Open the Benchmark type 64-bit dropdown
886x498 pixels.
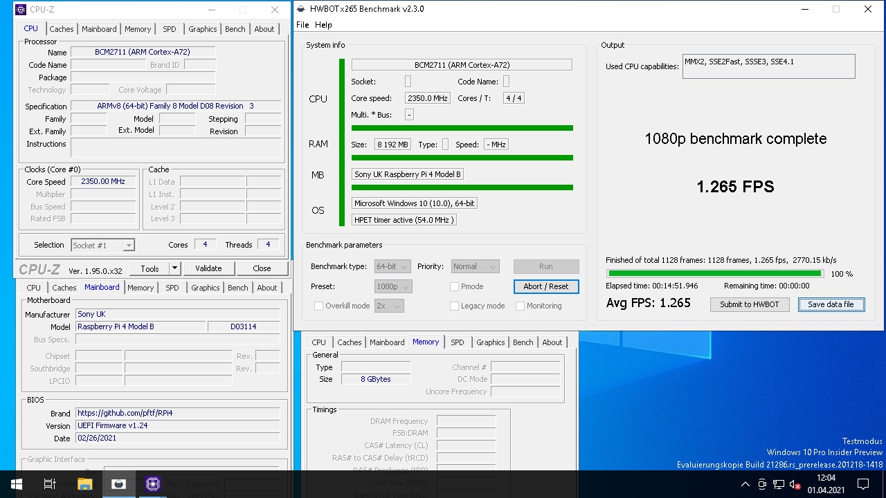tap(392, 266)
